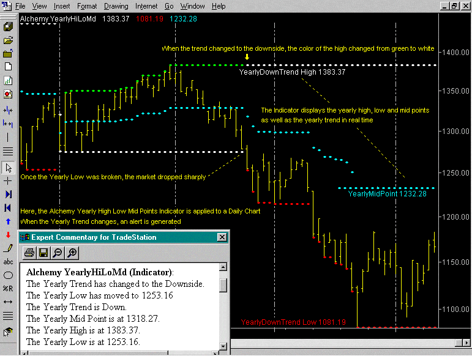The height and width of the screenshot is (356, 472).
Task: Select the blue up arrow drawing tool
Action: pyautogui.click(x=8, y=221)
